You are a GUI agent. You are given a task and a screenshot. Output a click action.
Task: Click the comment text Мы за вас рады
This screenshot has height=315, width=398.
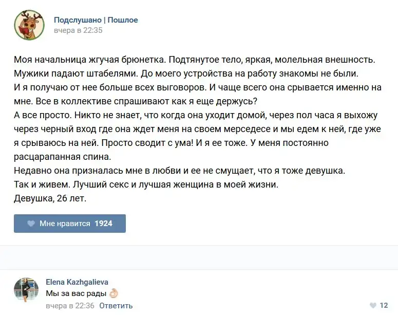(76, 293)
